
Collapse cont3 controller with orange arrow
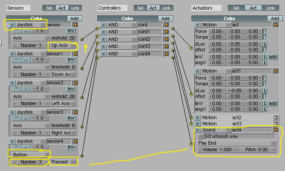167,47
